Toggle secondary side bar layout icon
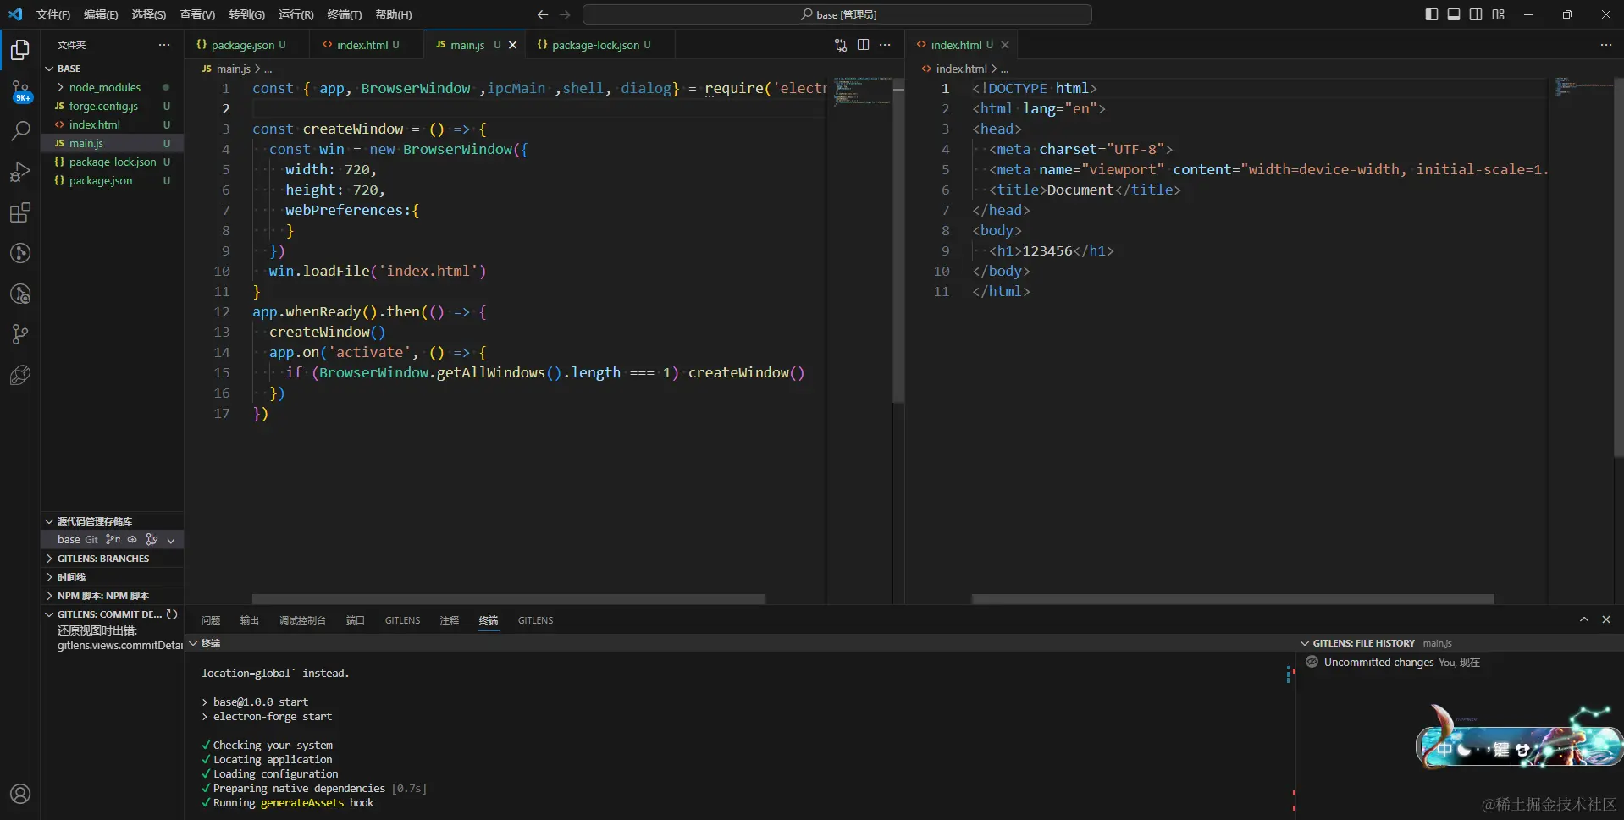Viewport: 1624px width, 820px height. (x=1476, y=14)
